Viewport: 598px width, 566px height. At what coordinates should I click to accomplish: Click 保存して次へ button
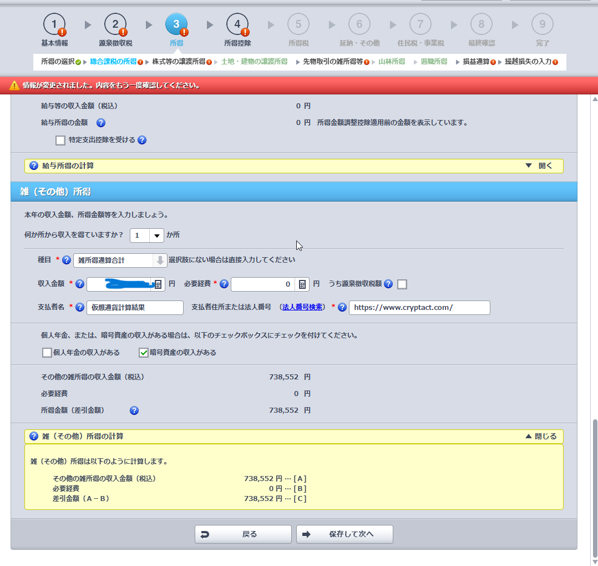coord(344,534)
